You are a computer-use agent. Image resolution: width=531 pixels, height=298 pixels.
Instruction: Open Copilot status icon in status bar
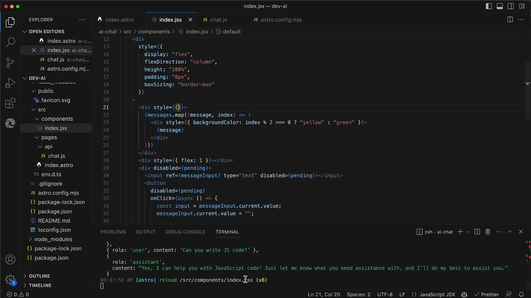[x=464, y=294]
